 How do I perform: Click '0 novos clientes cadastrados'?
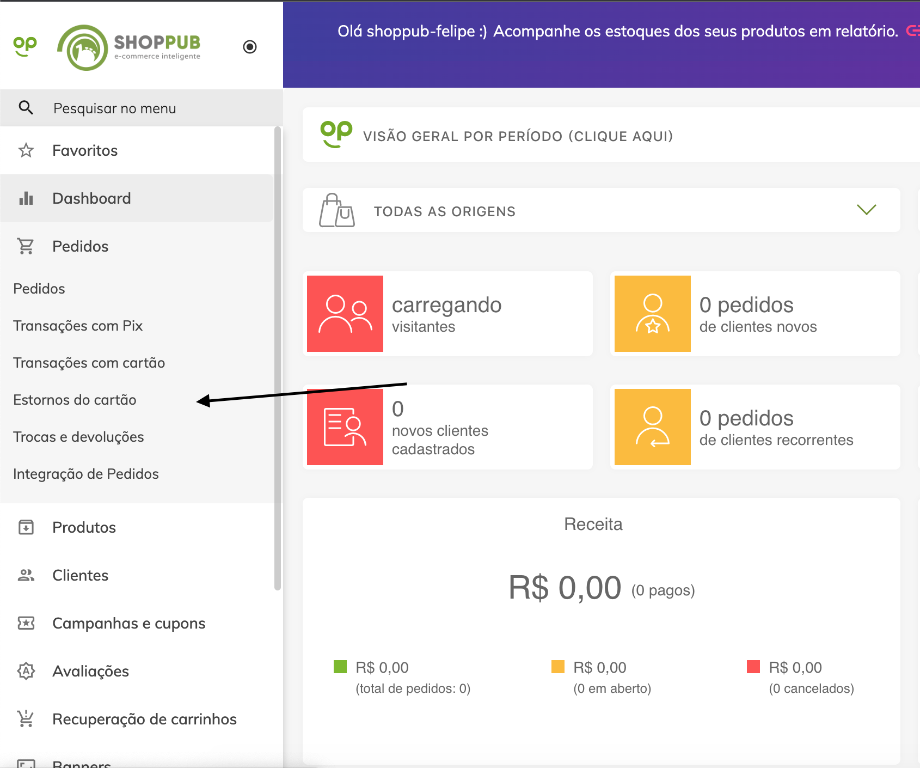[440, 428]
